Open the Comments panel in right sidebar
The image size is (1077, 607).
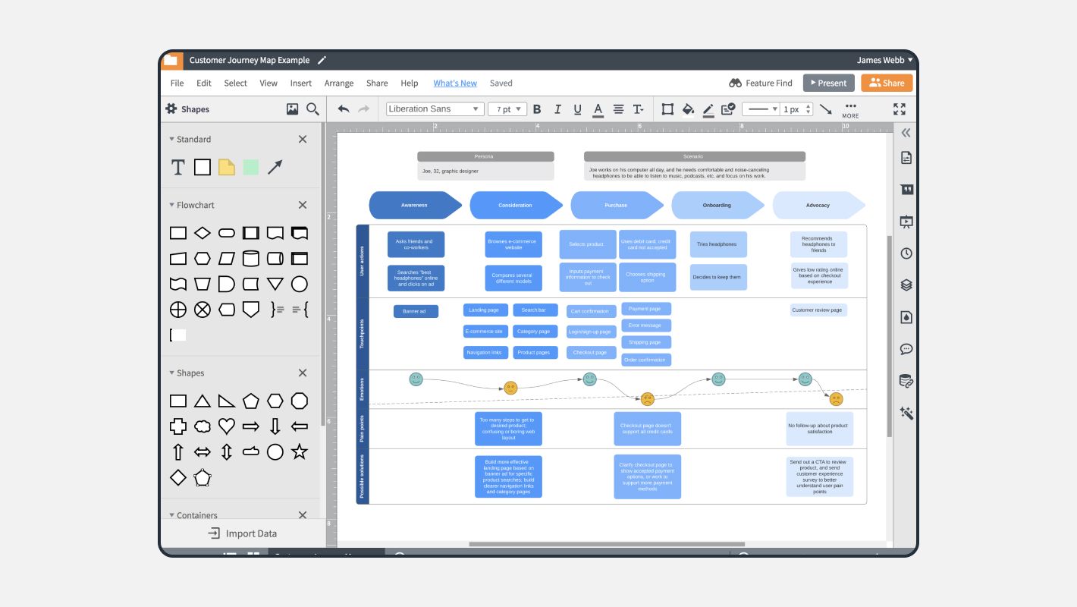[906, 349]
